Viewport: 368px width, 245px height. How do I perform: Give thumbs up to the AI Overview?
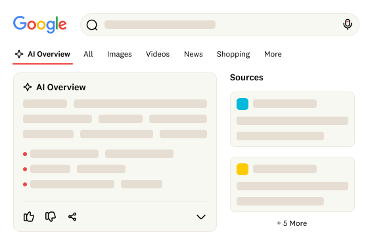(29, 217)
